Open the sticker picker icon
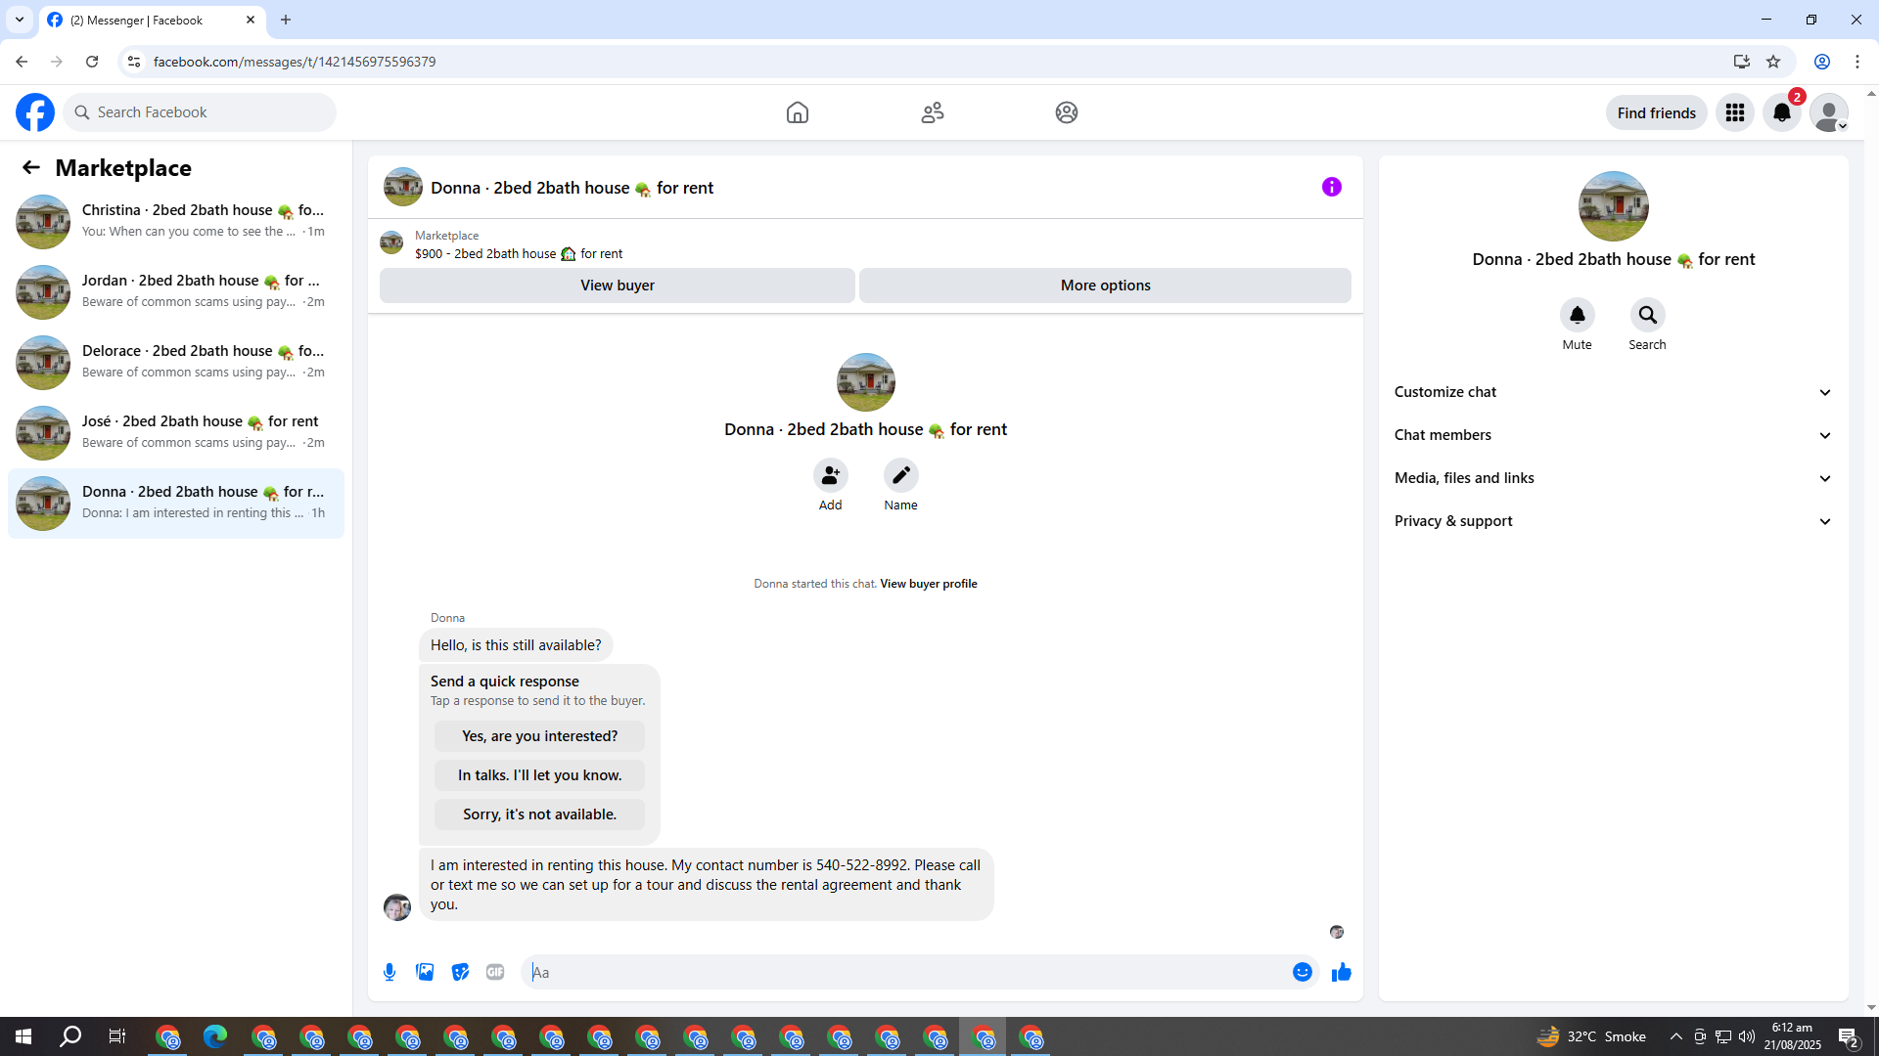 point(460,972)
